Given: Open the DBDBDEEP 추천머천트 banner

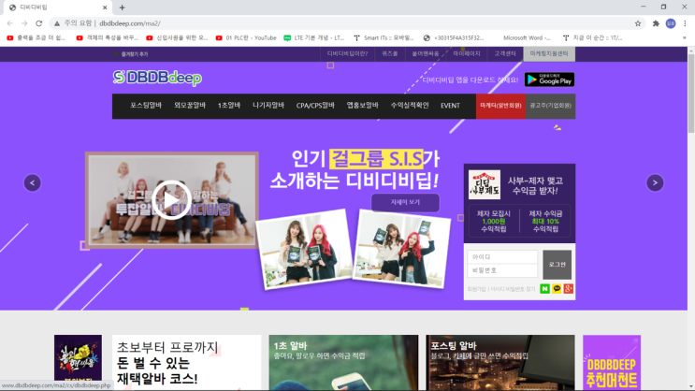Looking at the screenshot, I should (612, 363).
